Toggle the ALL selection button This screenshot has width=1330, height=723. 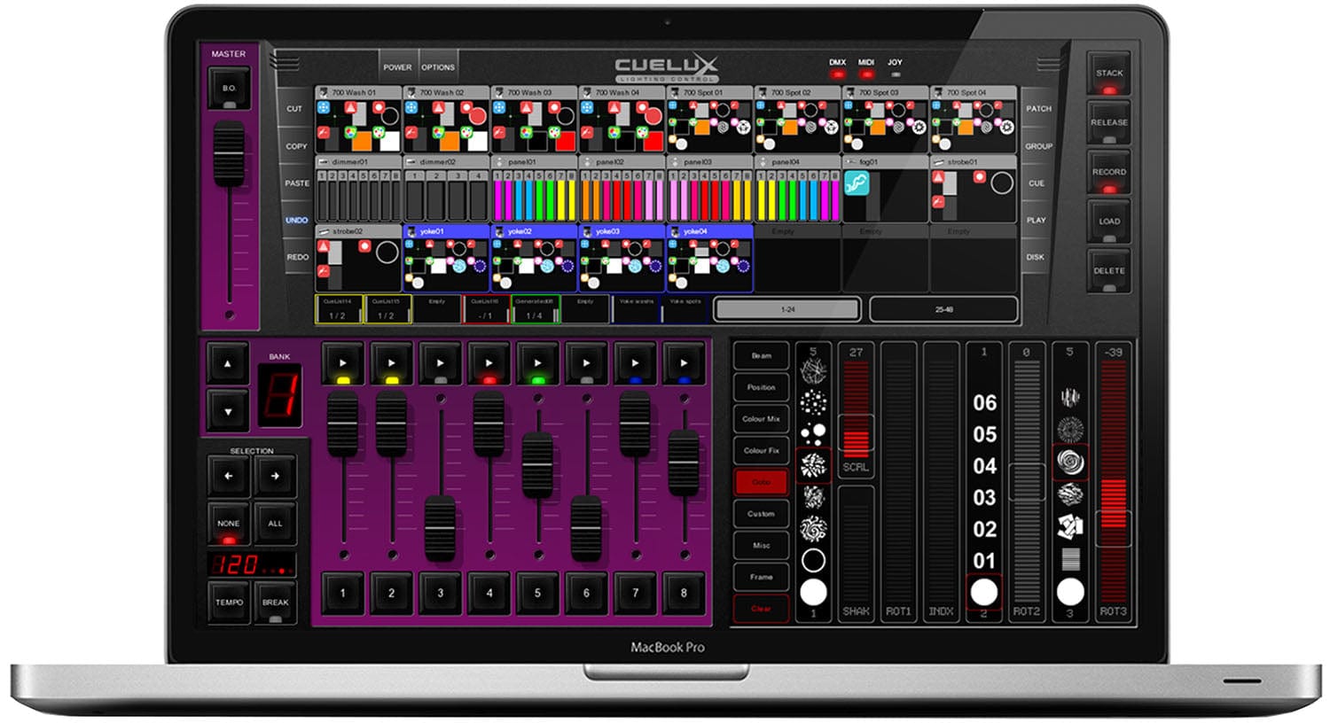275,524
